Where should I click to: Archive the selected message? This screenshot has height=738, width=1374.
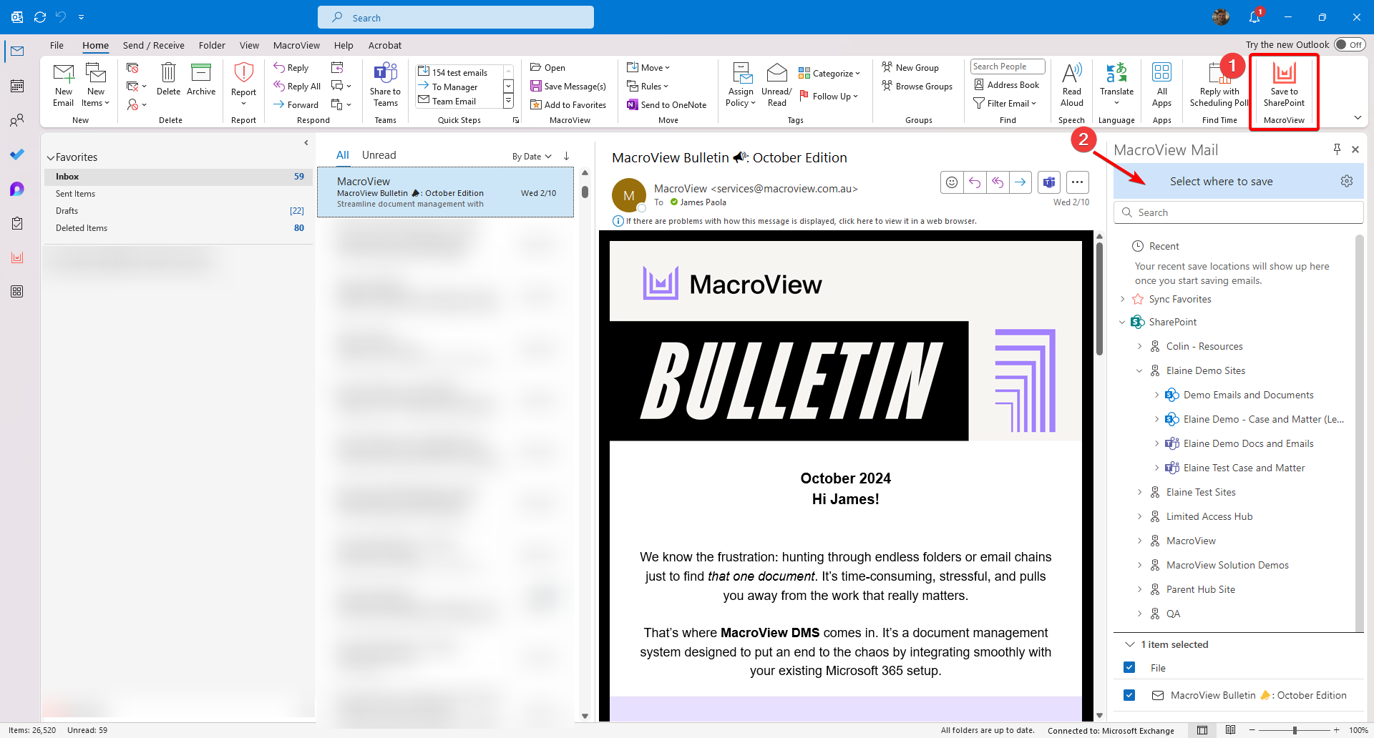click(201, 79)
